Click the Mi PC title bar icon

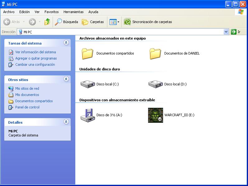click(3, 4)
